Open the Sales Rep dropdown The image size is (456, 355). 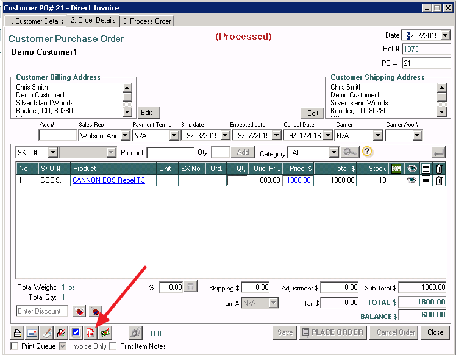tap(126, 135)
